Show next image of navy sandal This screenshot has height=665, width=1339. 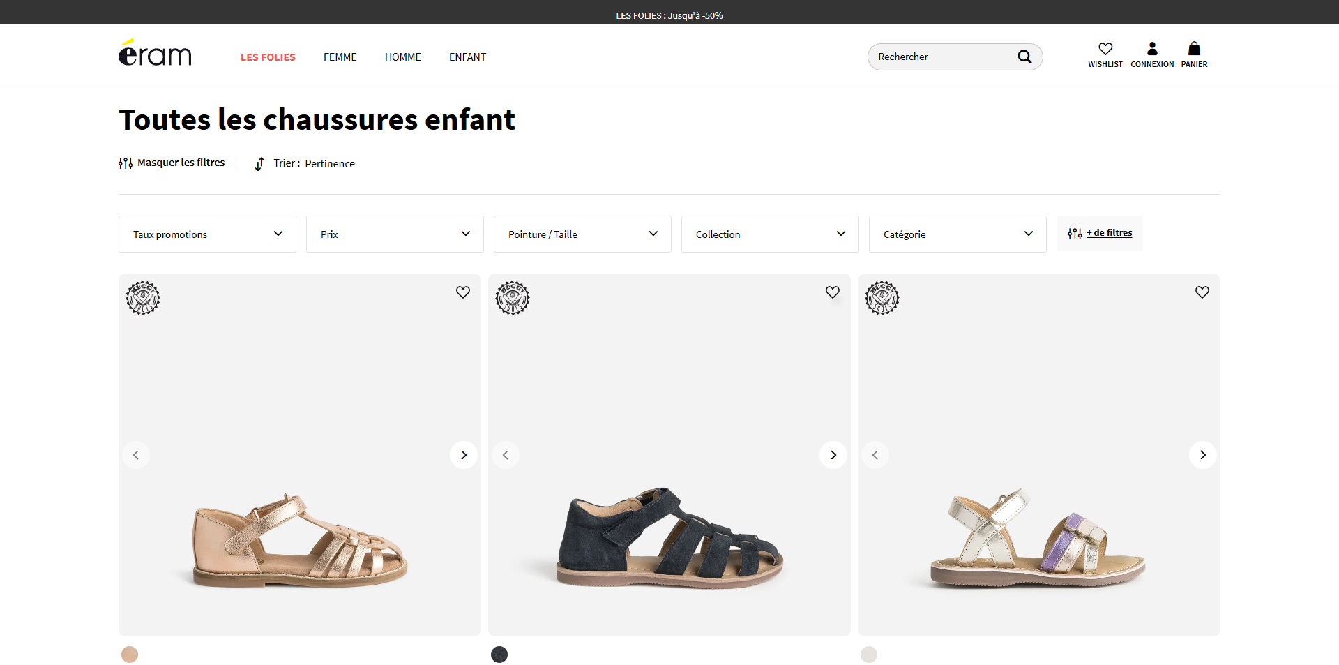833,455
